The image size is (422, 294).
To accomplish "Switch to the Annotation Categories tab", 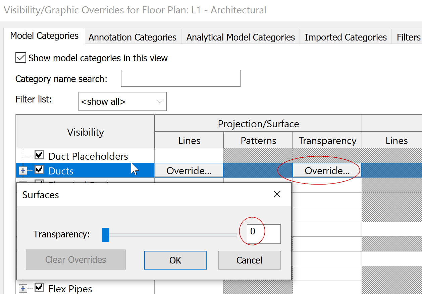I will (132, 37).
